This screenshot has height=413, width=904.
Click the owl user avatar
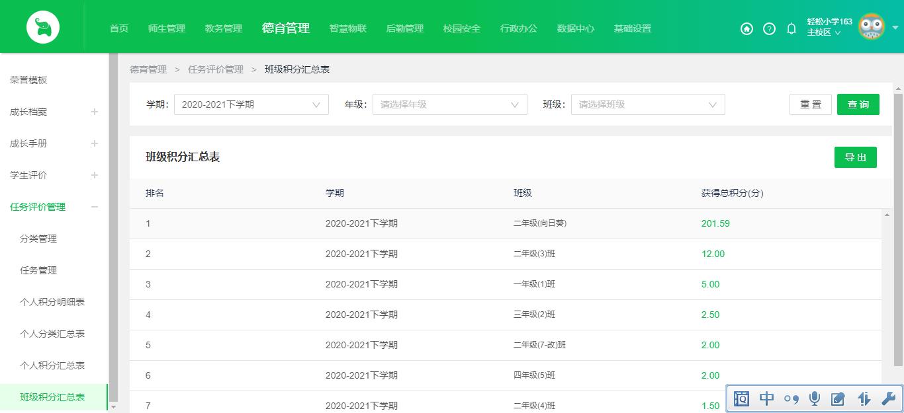point(872,26)
